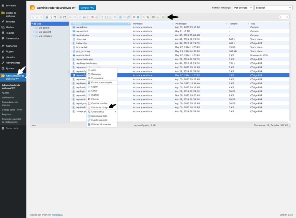Click the forward navigation arrow in toolbar
The height and width of the screenshot is (218, 296).
point(37,17)
